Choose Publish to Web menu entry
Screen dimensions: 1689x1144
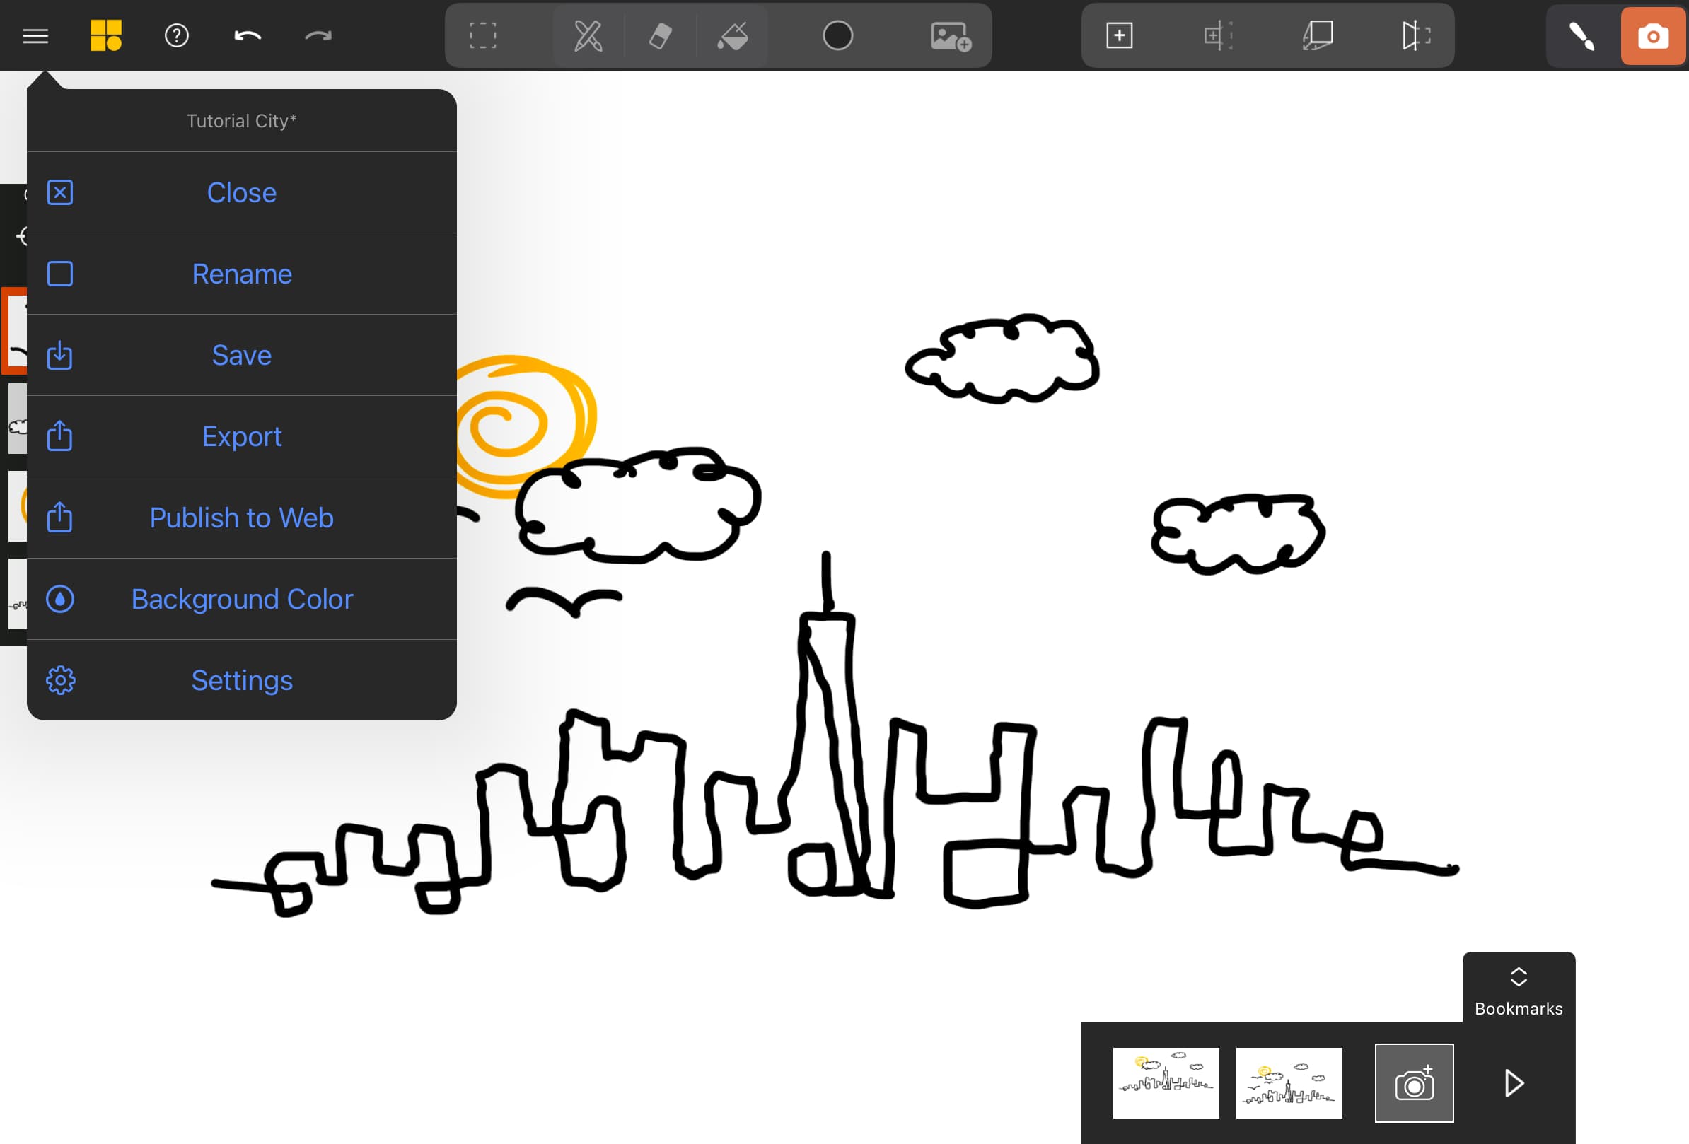pyautogui.click(x=241, y=518)
